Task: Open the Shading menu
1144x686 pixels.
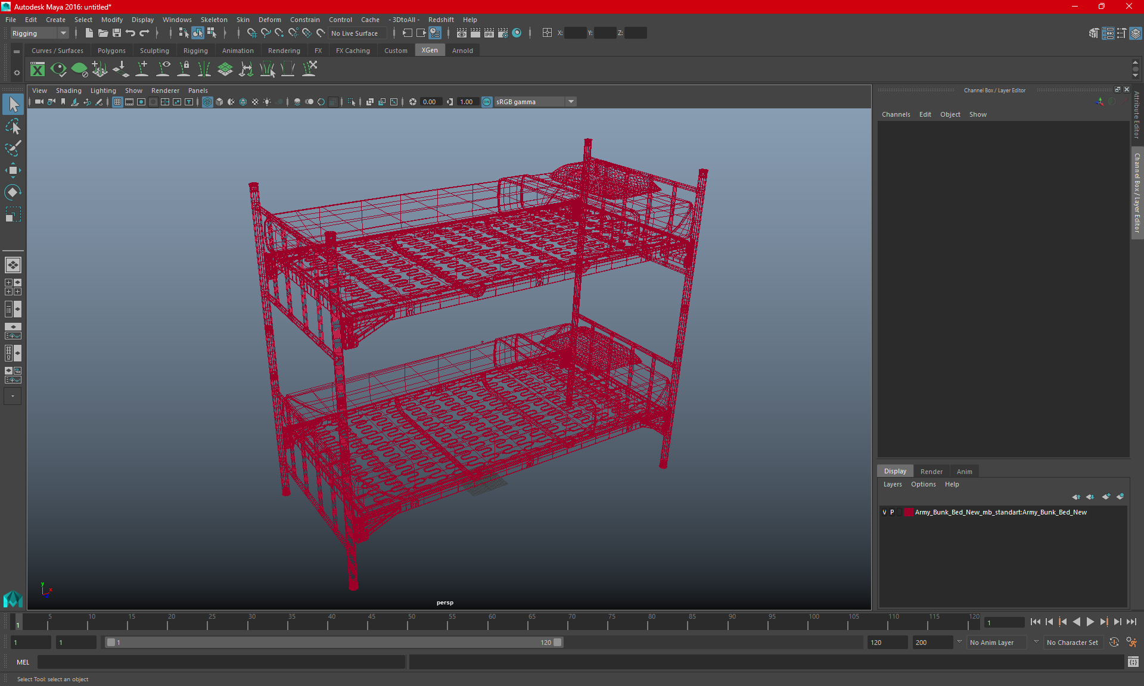Action: click(68, 90)
